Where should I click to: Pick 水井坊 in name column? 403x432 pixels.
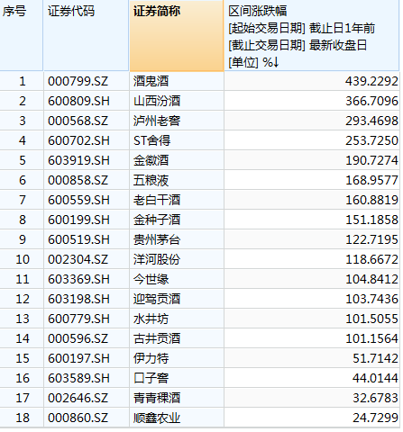pos(151,319)
